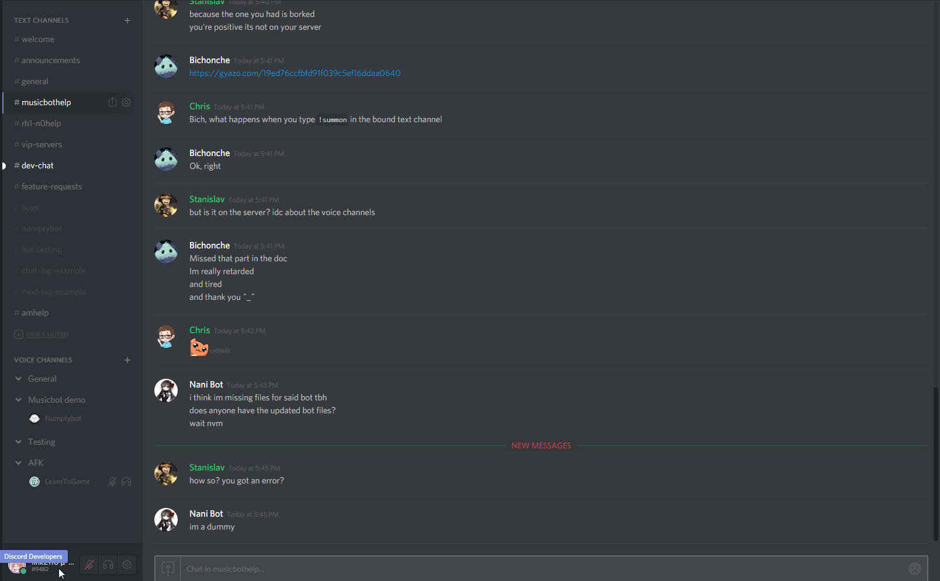Image resolution: width=940 pixels, height=581 pixels.
Task: Focus the 'Chat in musicbothelp' message field
Action: (538, 569)
